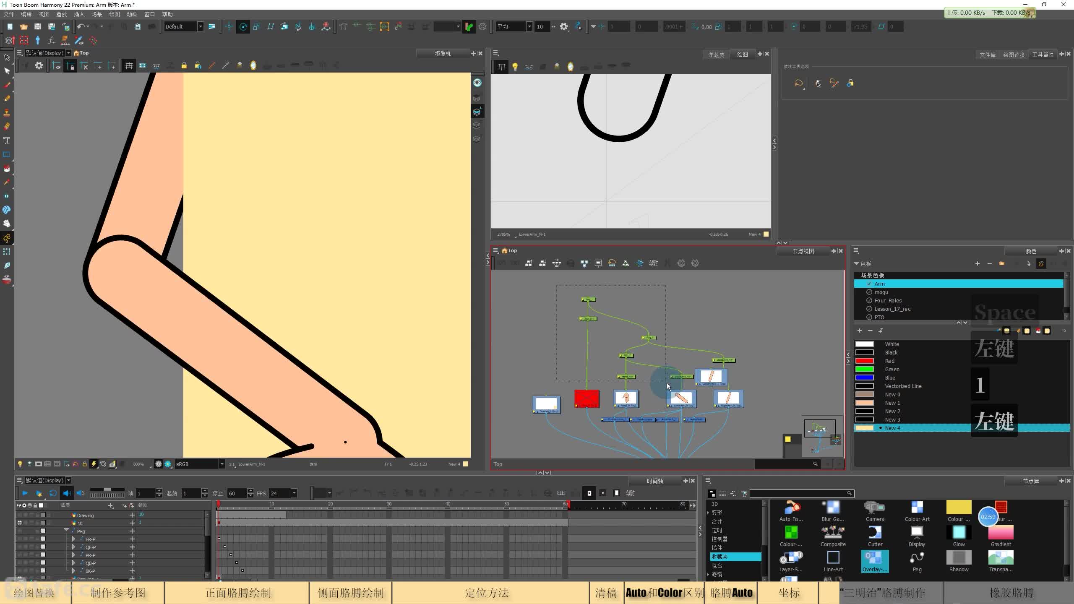Toggle the Loop playback icon
The width and height of the screenshot is (1074, 604).
(53, 493)
